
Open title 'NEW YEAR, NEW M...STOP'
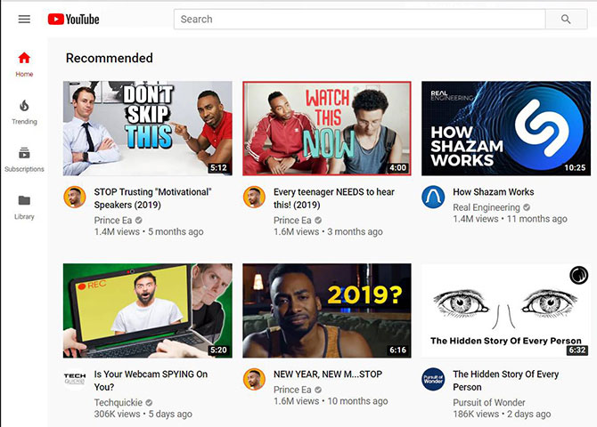[x=328, y=375]
